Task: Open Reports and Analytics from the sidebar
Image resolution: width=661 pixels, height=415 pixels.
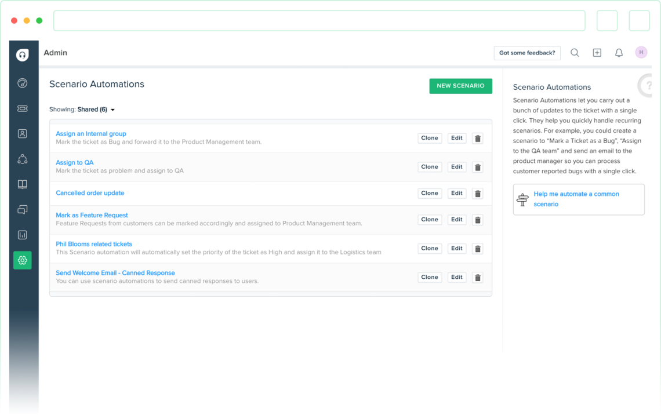Action: [22, 235]
